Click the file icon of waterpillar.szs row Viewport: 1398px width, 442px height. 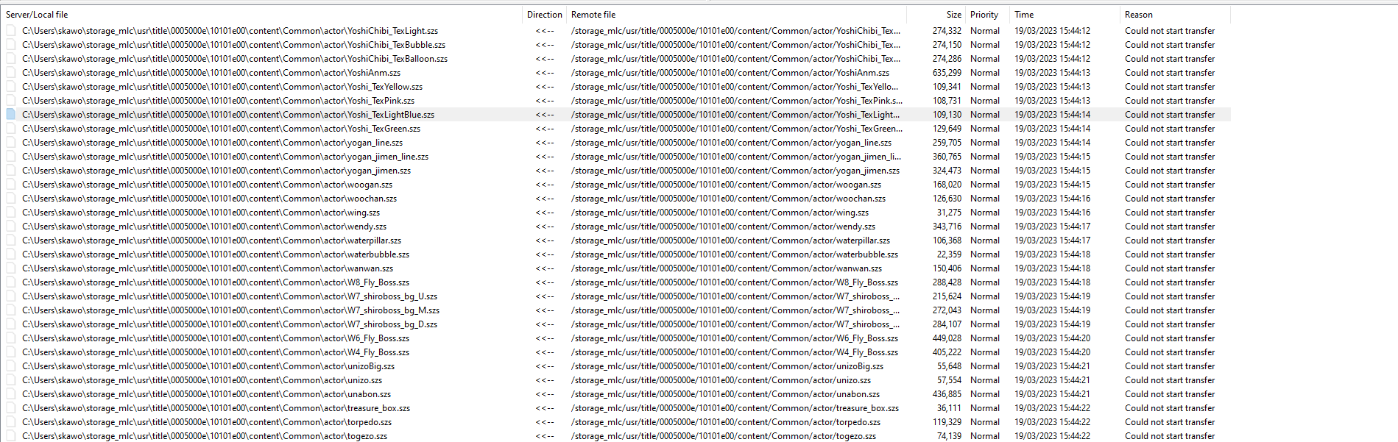point(11,240)
